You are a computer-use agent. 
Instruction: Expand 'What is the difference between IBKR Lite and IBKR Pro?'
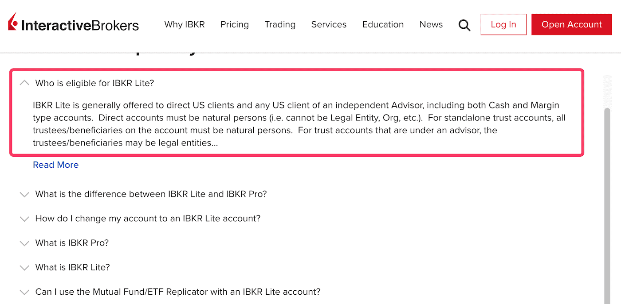coord(151,194)
